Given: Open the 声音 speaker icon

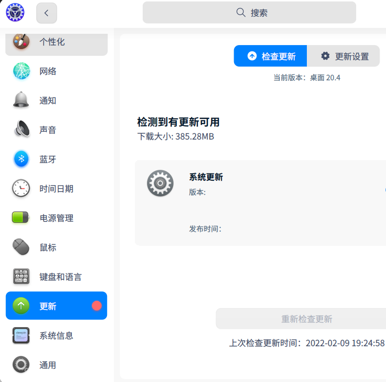Looking at the screenshot, I should pyautogui.click(x=22, y=129).
